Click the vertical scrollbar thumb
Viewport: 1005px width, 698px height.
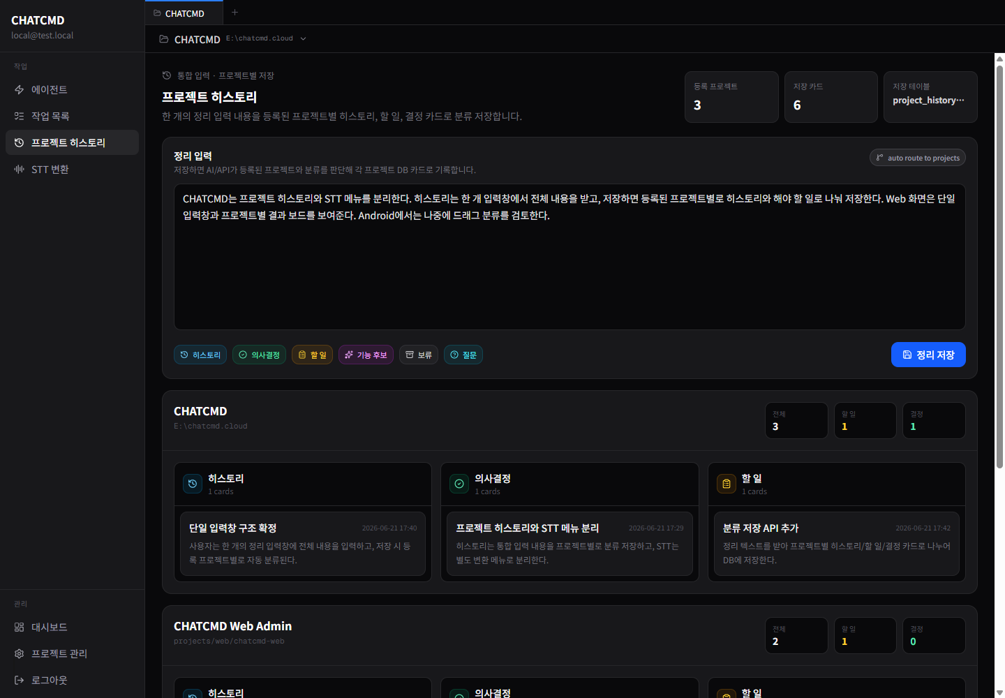[999, 267]
